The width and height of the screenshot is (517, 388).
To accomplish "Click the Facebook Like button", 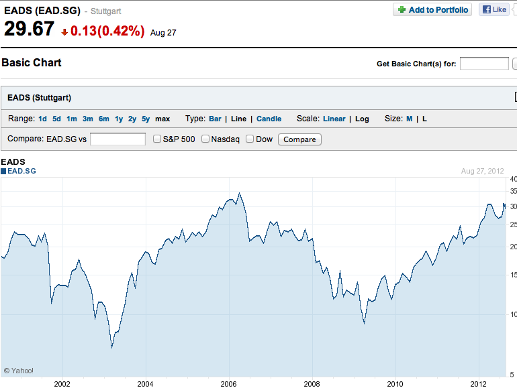I will (x=494, y=9).
